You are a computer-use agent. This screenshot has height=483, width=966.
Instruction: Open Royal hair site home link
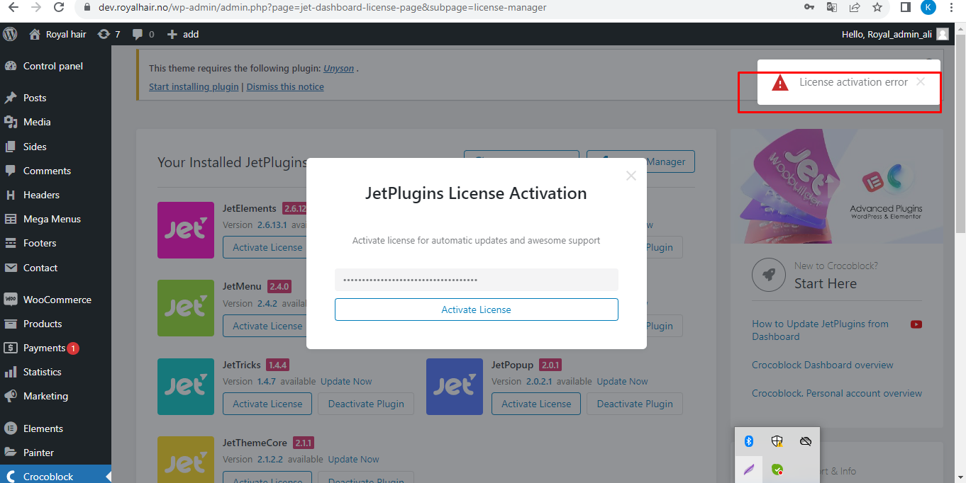pyautogui.click(x=57, y=34)
